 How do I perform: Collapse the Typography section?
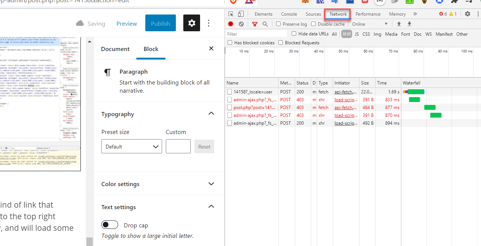point(211,114)
